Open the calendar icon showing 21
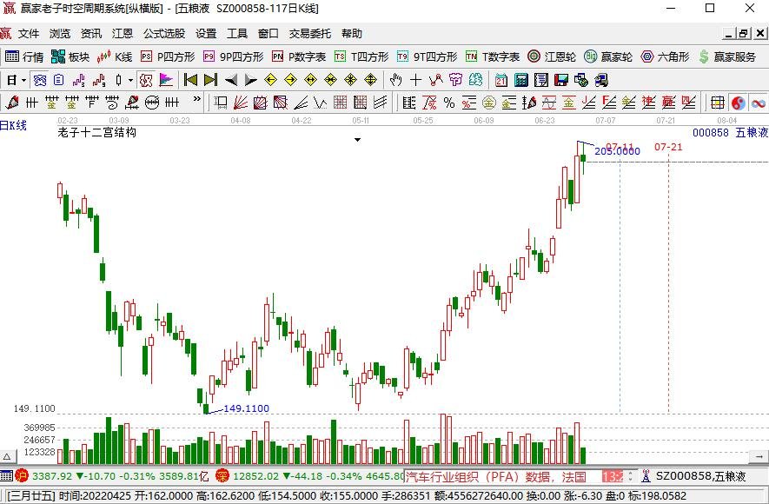 click(x=501, y=80)
